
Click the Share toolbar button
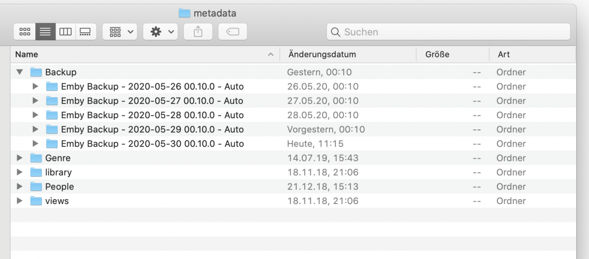(198, 32)
